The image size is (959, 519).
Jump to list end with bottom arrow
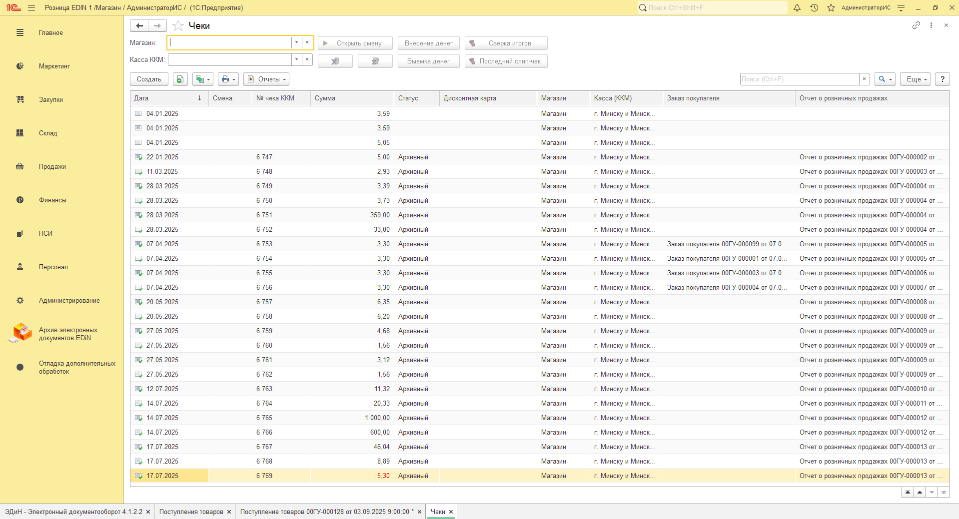pyautogui.click(x=944, y=493)
